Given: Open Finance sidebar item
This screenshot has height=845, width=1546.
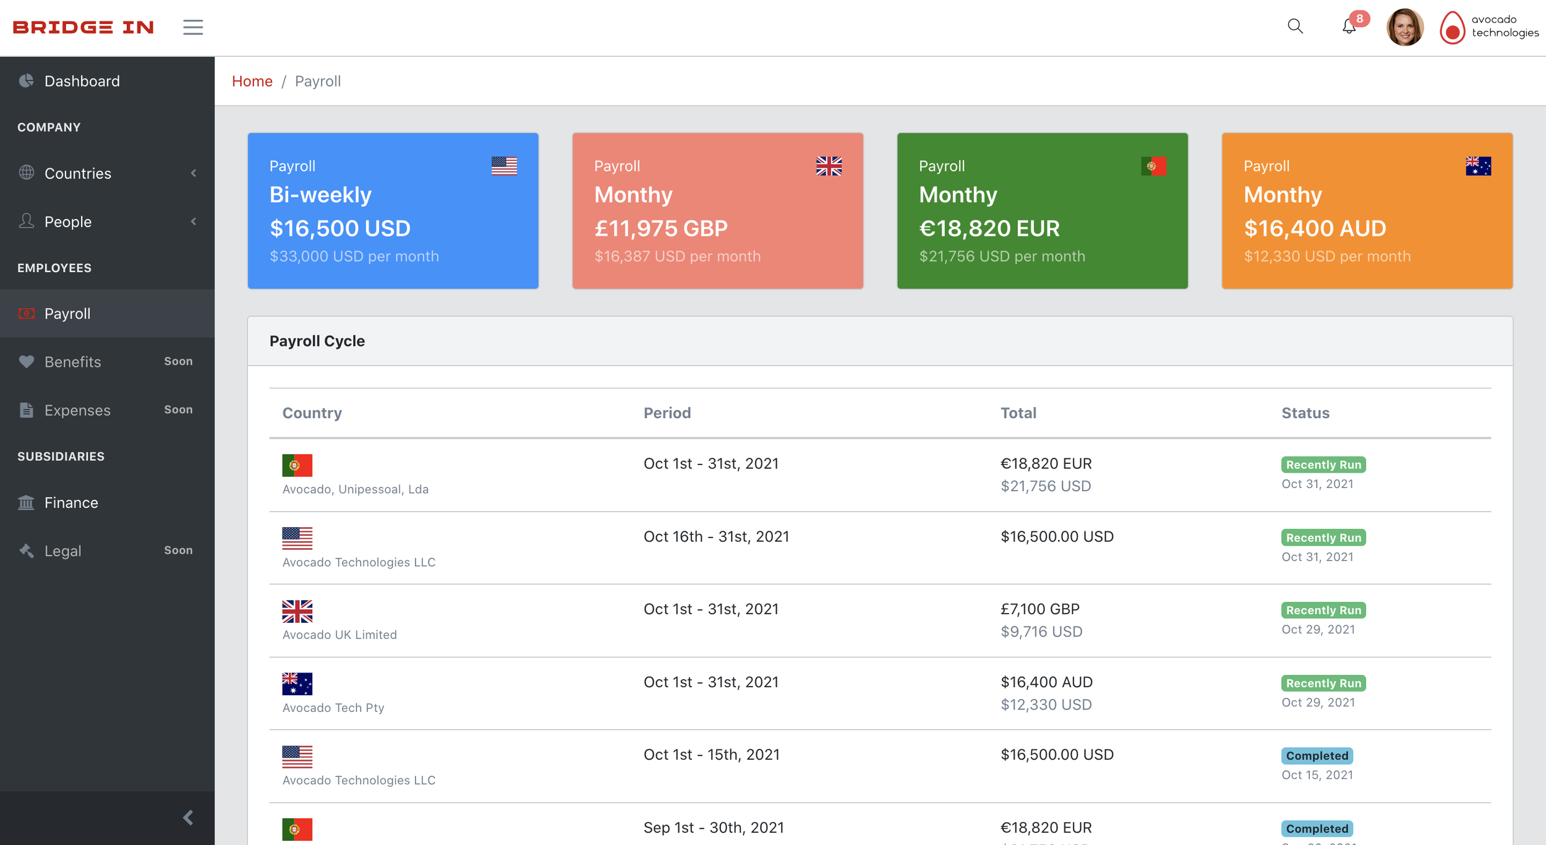Looking at the screenshot, I should 71,502.
